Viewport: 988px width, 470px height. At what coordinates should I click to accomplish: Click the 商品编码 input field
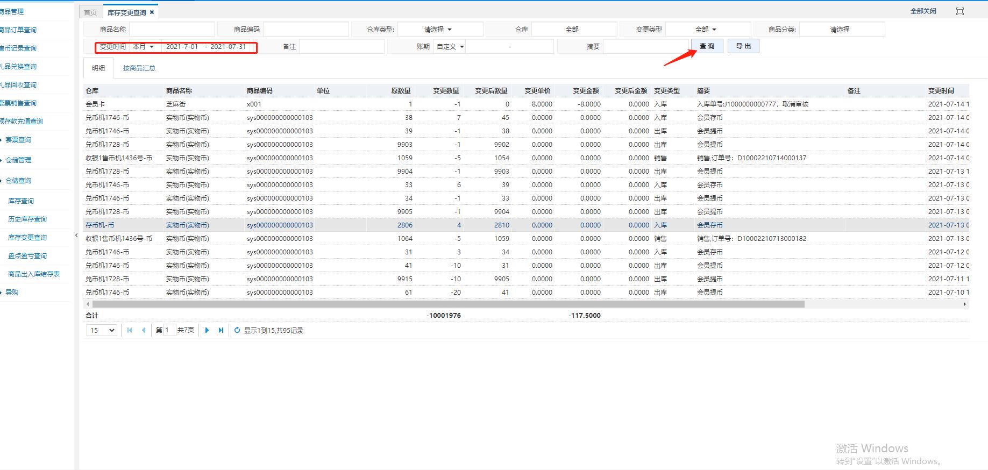306,30
